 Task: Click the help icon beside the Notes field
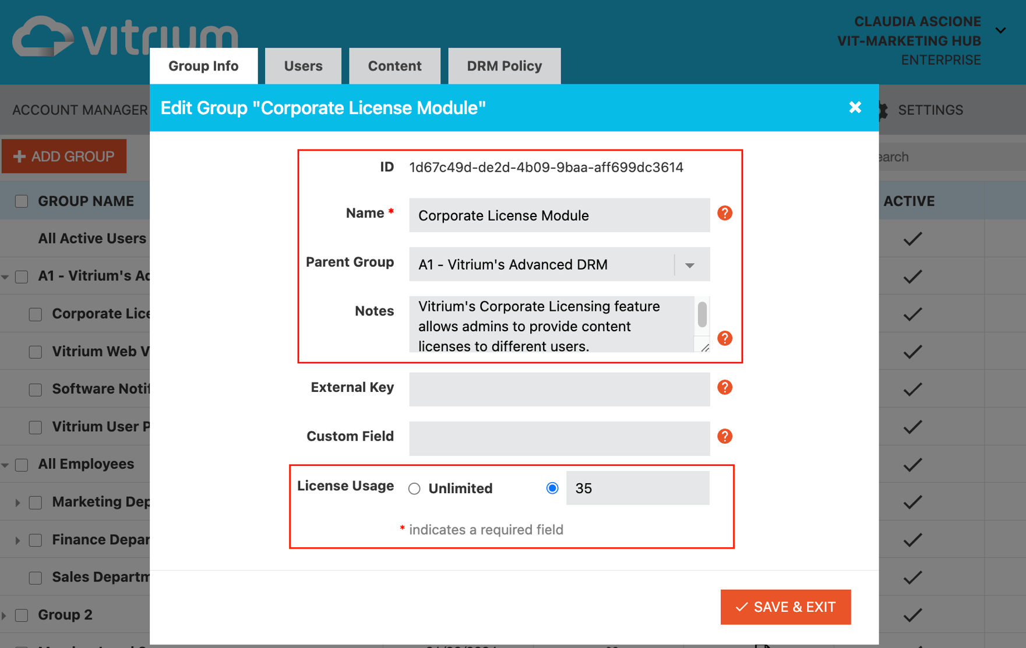point(724,338)
